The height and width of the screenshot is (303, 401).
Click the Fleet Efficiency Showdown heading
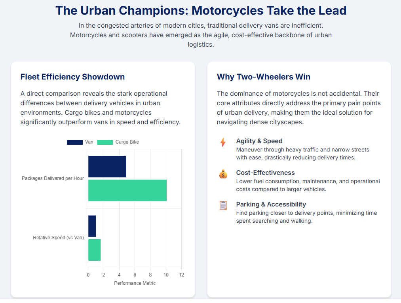click(x=72, y=77)
